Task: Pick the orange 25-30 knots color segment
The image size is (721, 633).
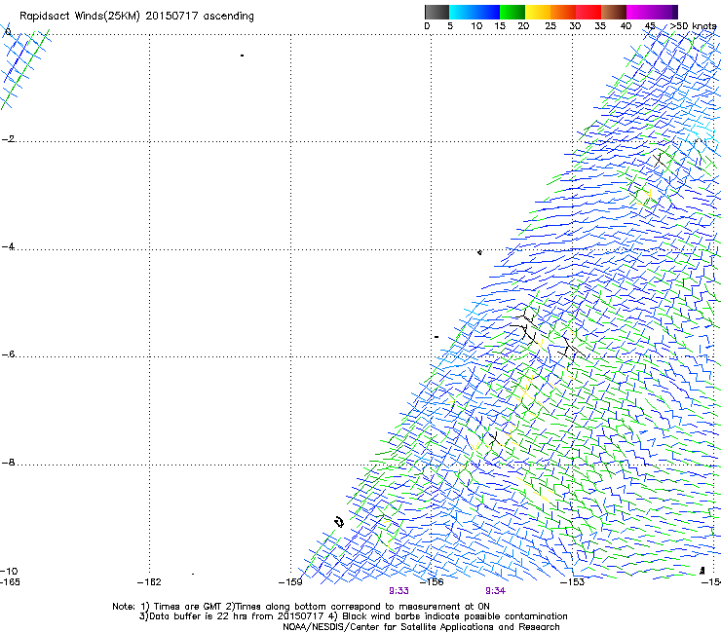Action: pyautogui.click(x=563, y=12)
